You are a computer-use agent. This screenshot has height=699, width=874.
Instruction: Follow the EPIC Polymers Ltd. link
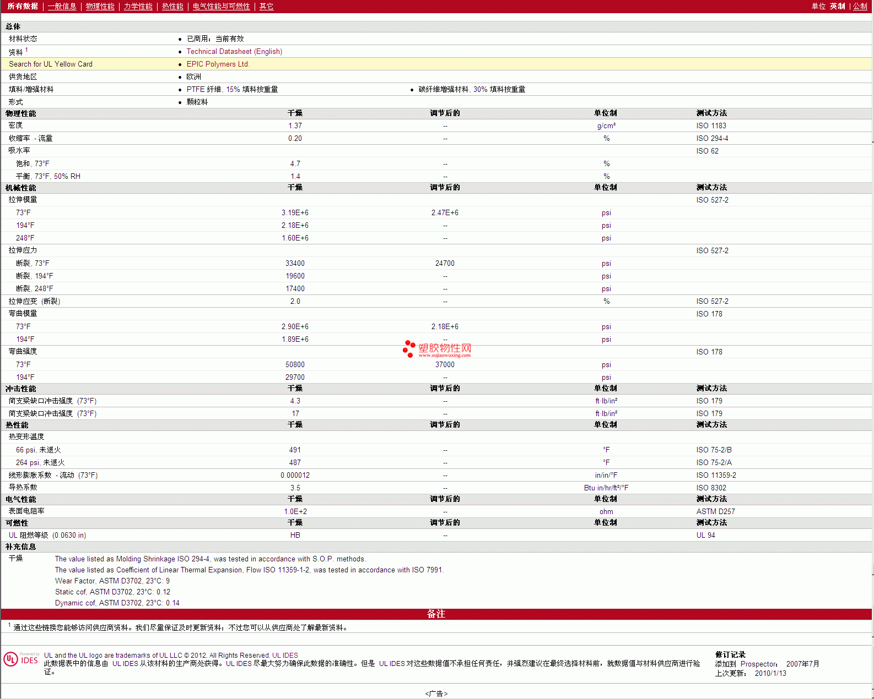218,64
